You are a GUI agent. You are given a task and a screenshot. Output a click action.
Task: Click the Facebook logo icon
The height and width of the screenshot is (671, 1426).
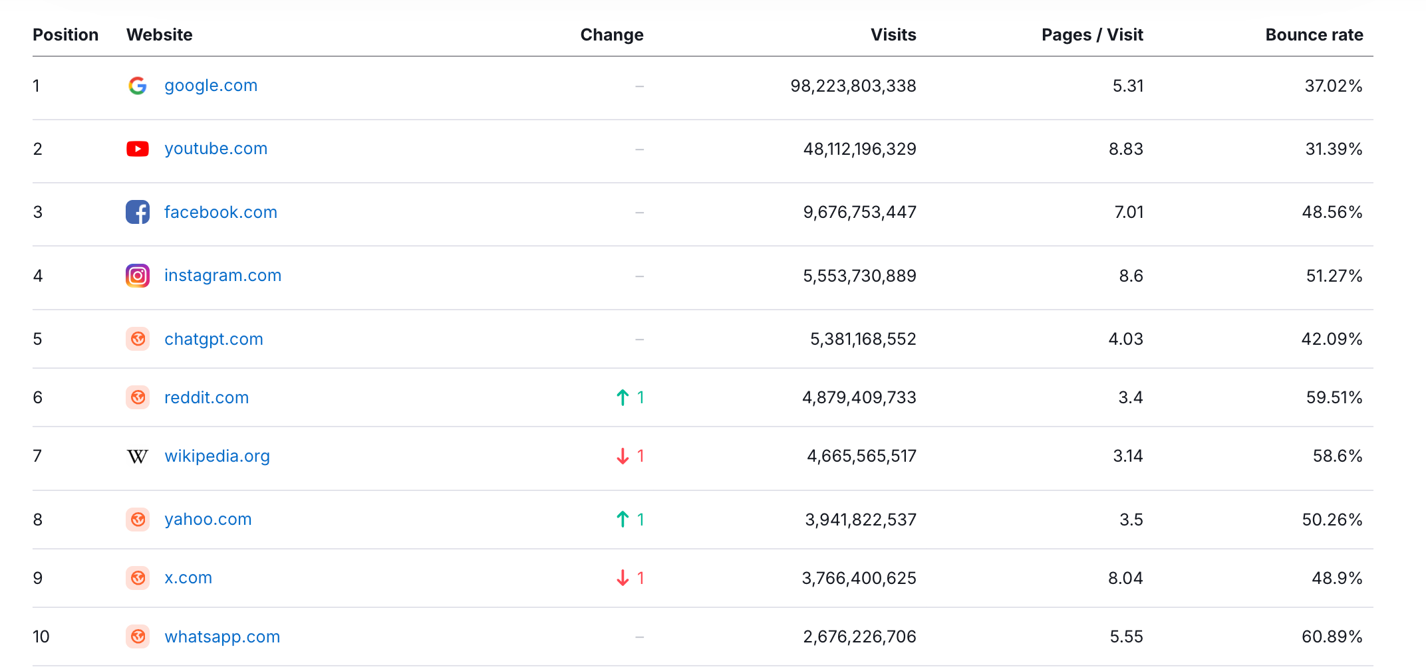click(138, 212)
